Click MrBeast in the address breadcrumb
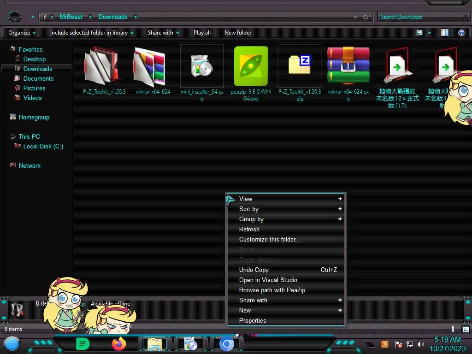The image size is (472, 354). [71, 17]
